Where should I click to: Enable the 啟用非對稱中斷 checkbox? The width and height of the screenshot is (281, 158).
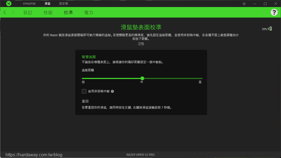coord(84,91)
